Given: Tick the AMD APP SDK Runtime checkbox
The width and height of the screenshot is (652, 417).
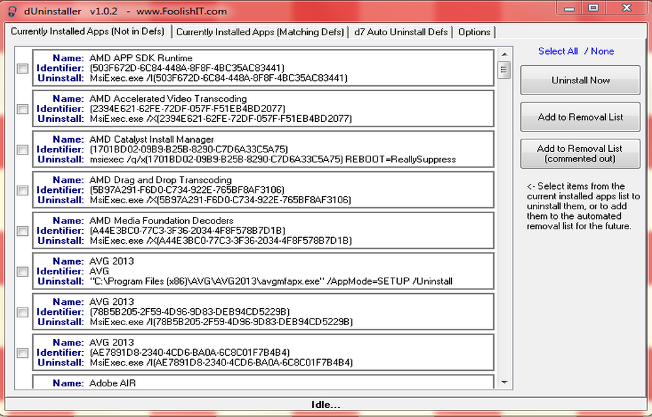Looking at the screenshot, I should 22,68.
